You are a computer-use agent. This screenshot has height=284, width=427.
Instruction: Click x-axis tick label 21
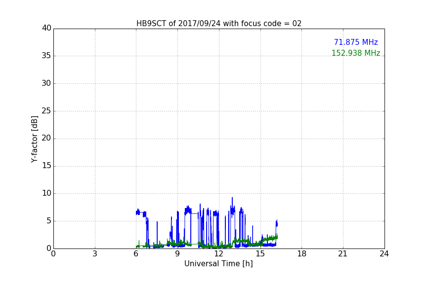pyautogui.click(x=343, y=254)
